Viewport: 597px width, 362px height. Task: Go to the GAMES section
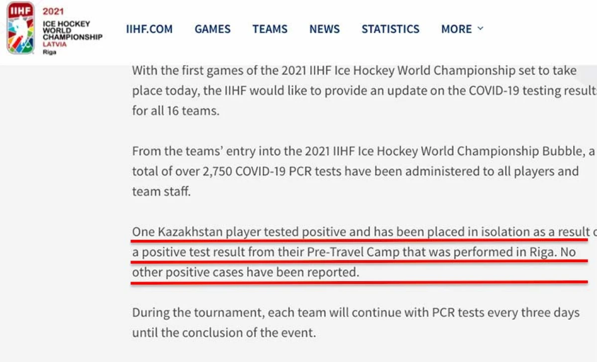212,29
